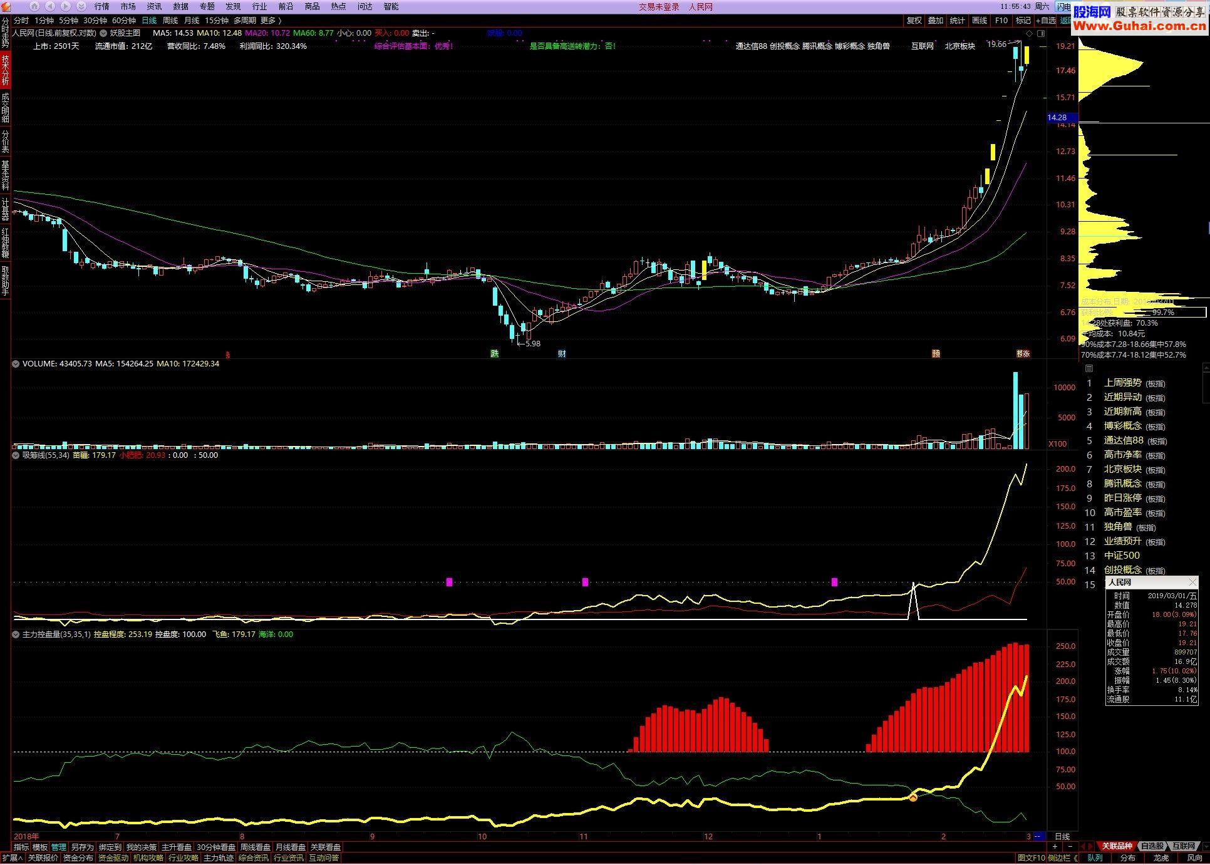Click the 跌 marker below the chart low
Screen dimensions: 1210x865
tap(495, 353)
